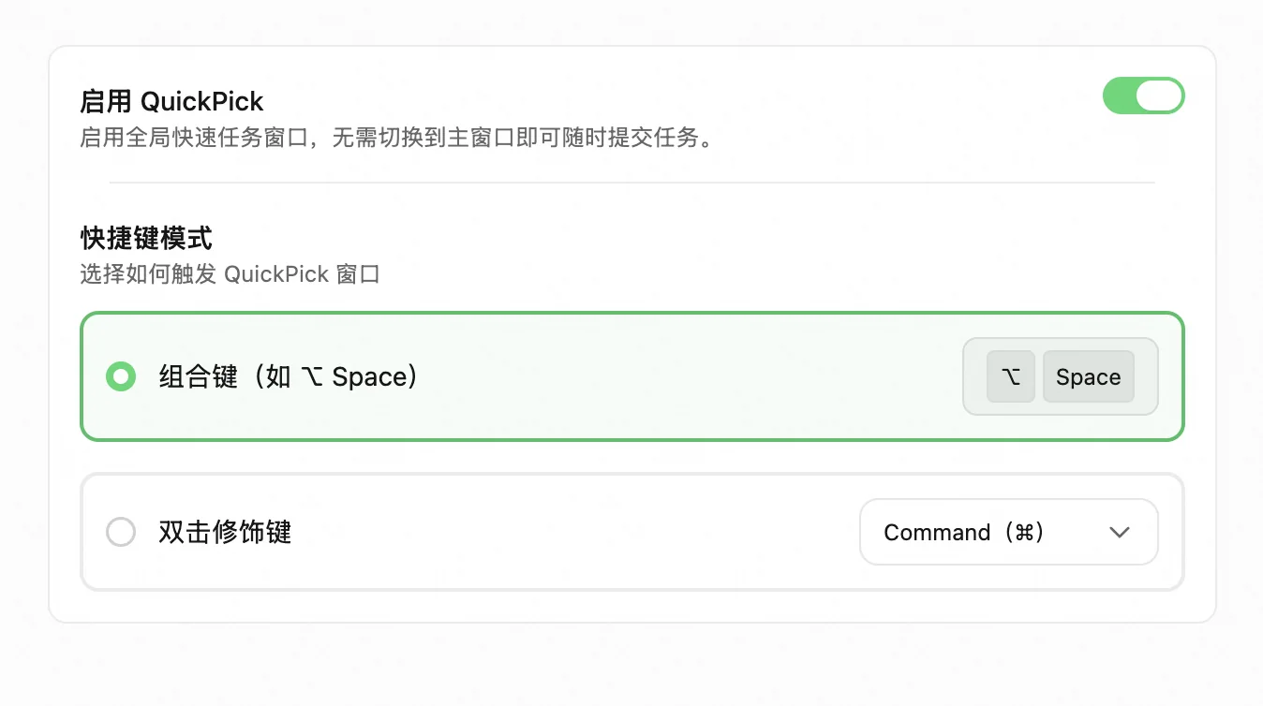Image resolution: width=1263 pixels, height=706 pixels.
Task: Select the 组合键 radio button
Action: (121, 376)
